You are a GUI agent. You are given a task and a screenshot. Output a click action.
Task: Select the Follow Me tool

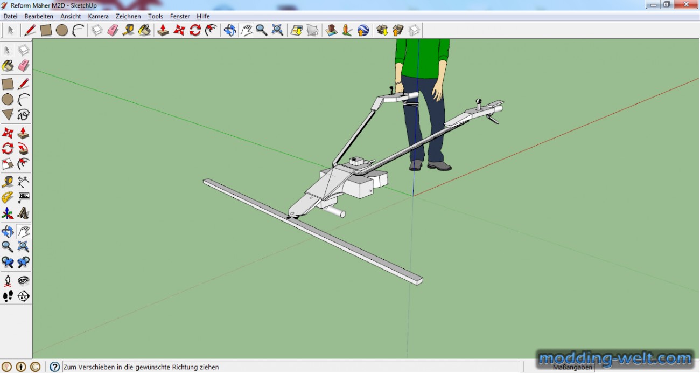(x=23, y=148)
